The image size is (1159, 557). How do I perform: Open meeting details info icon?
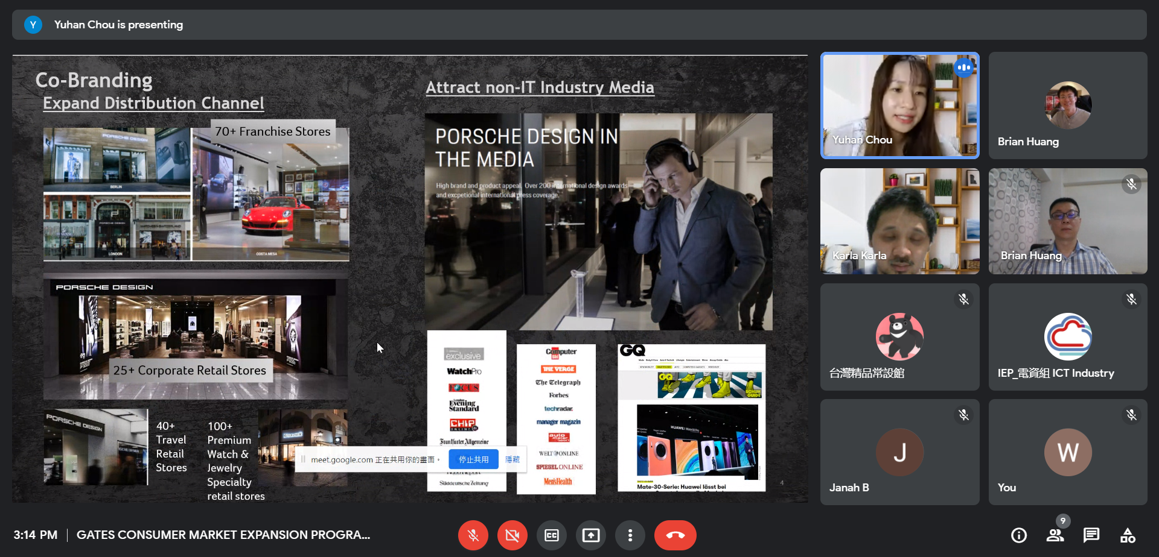pyautogui.click(x=1019, y=535)
